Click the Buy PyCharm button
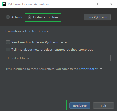 [97, 17]
